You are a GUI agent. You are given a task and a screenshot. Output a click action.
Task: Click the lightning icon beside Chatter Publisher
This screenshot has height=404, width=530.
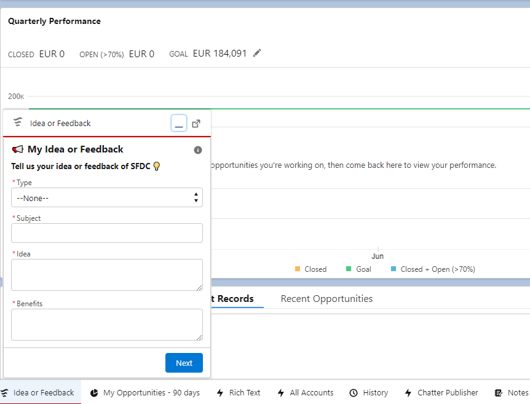pos(408,393)
